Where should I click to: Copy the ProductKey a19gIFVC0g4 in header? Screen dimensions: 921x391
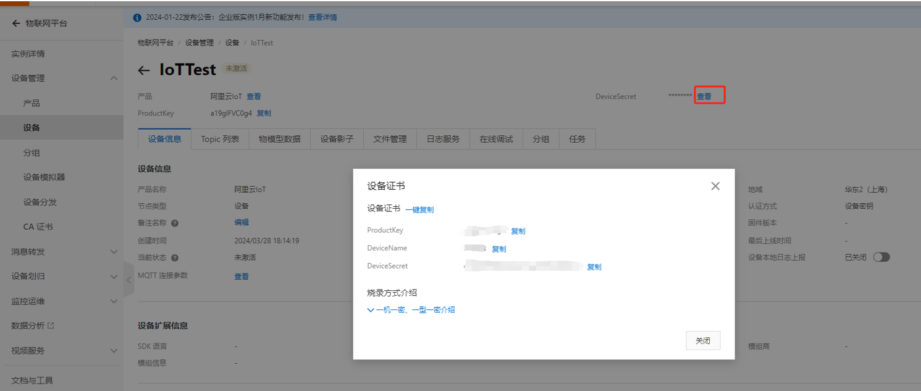click(x=264, y=113)
